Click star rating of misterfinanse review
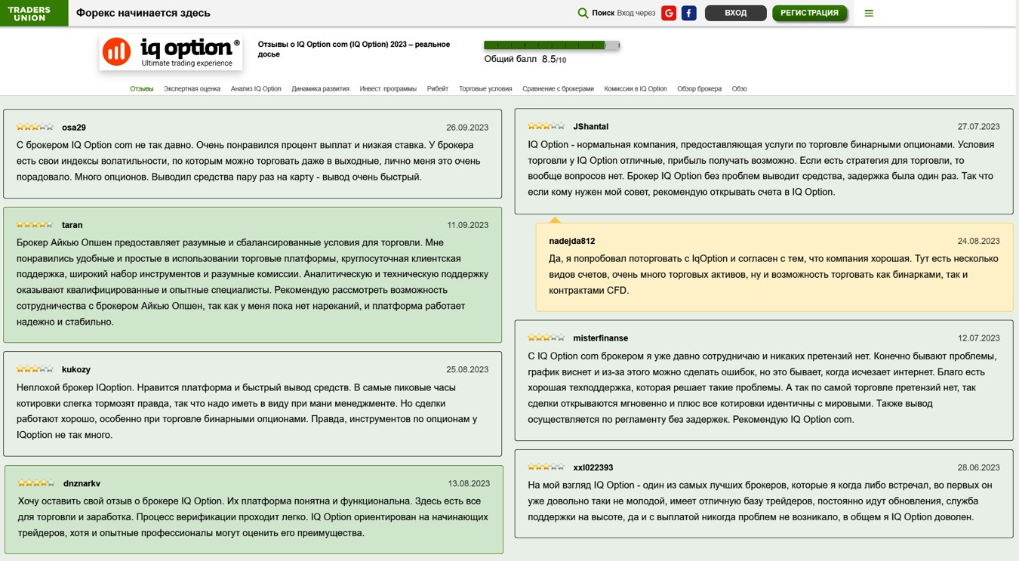The image size is (1019, 561). click(546, 338)
